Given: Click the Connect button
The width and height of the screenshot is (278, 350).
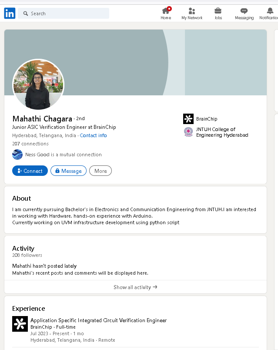Looking at the screenshot, I should coord(30,171).
